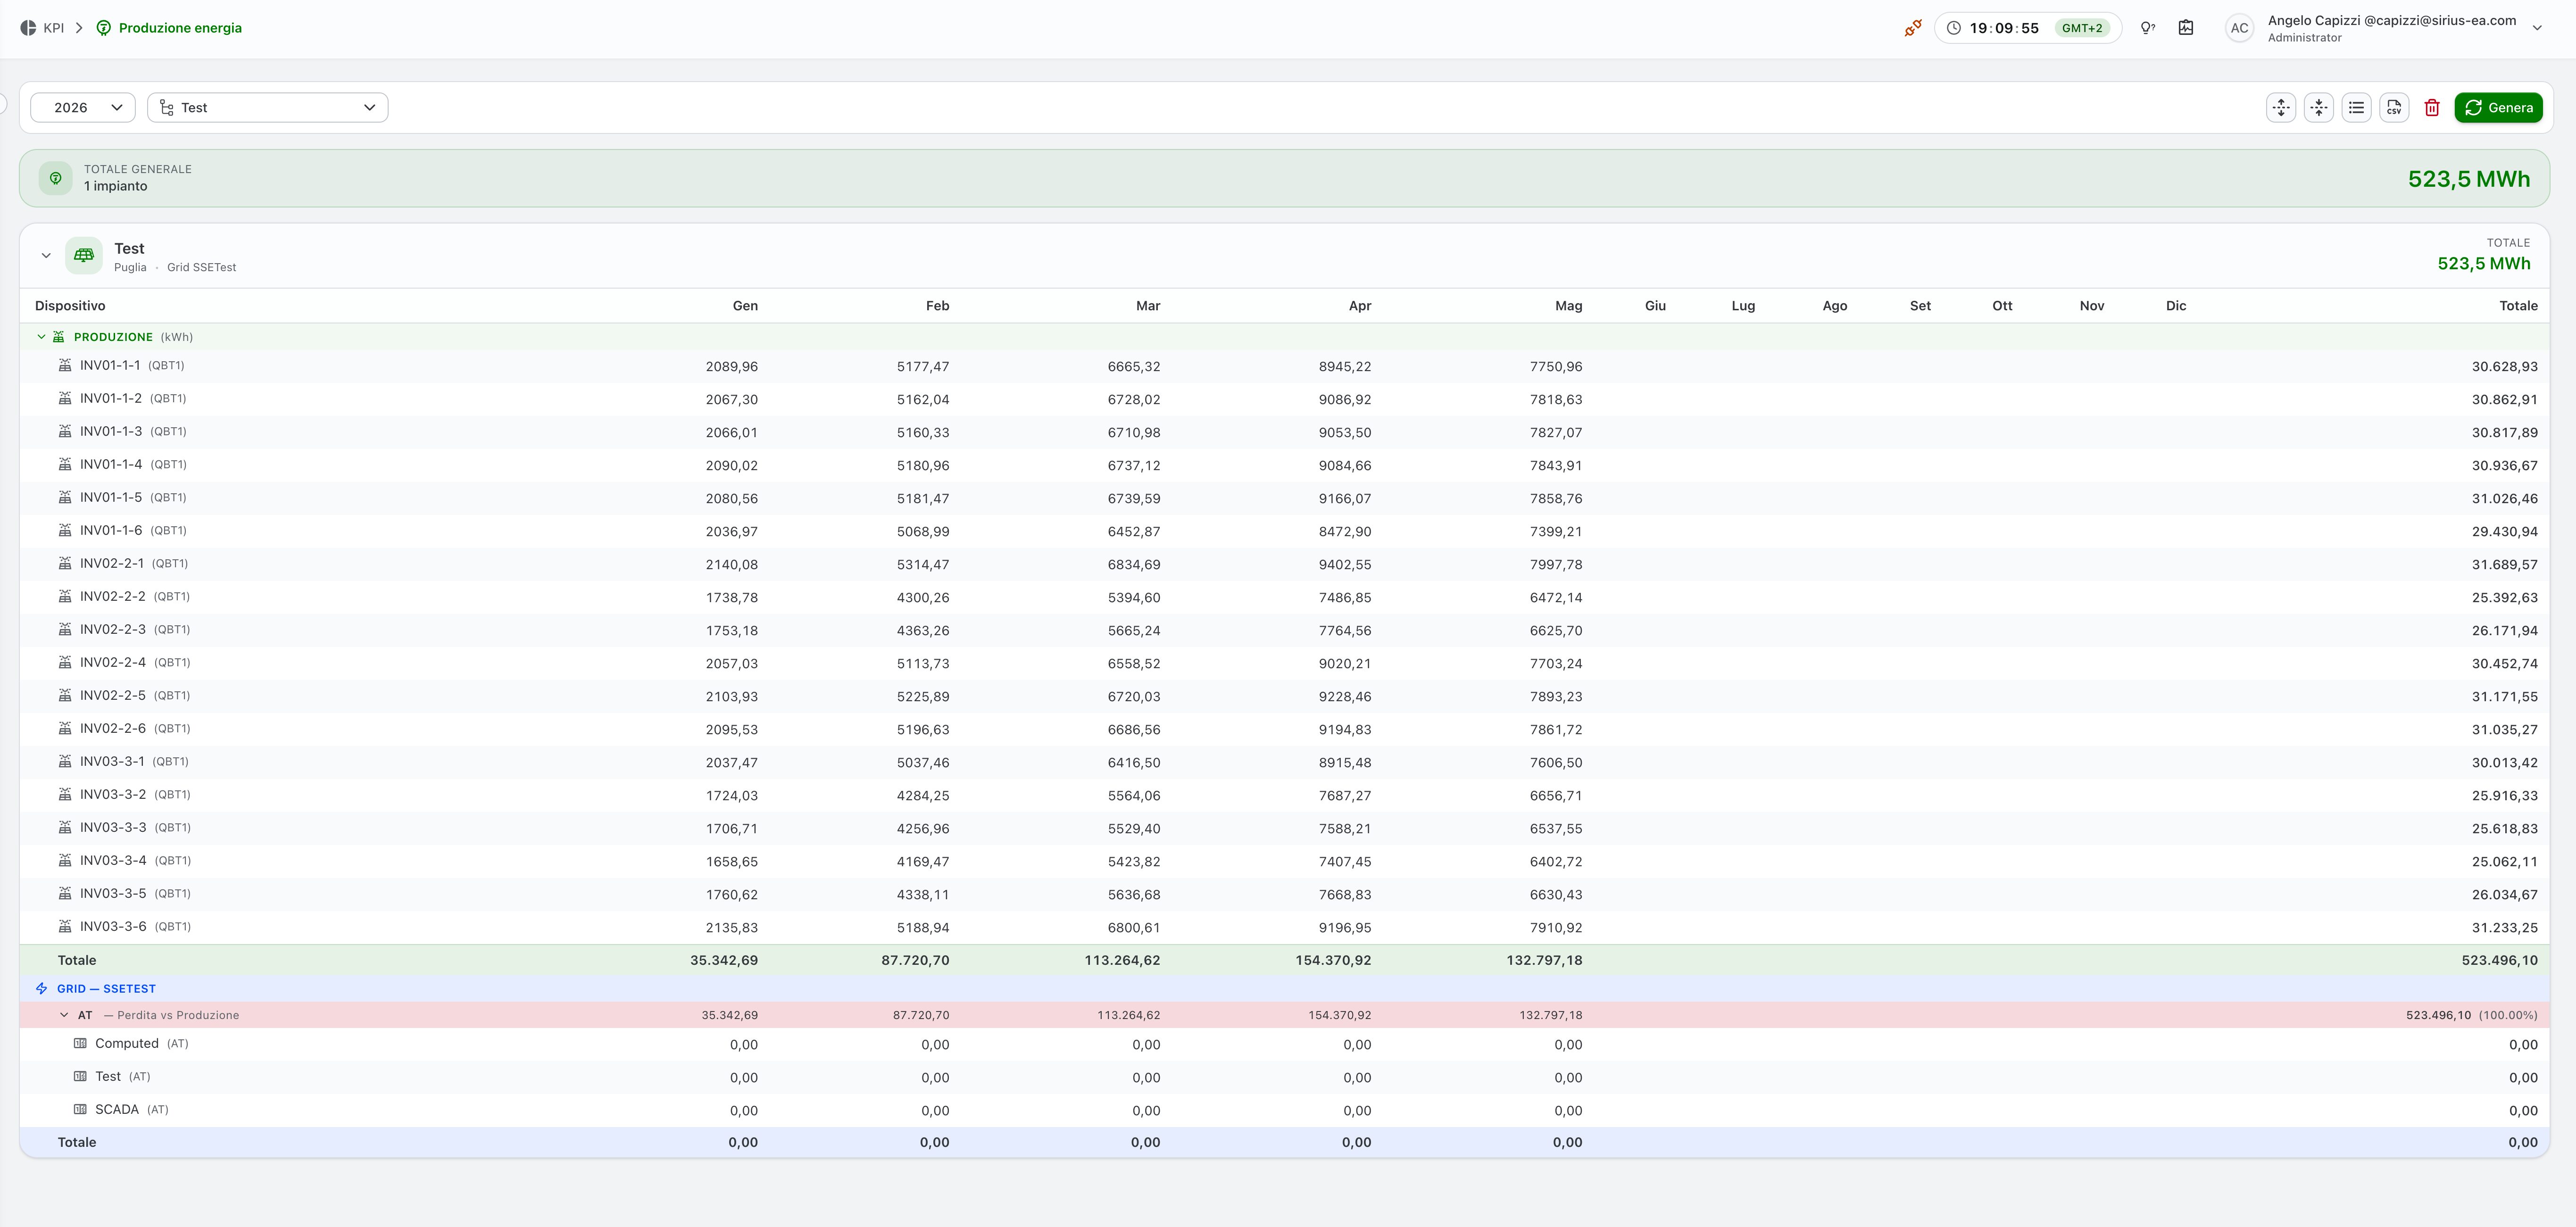Image resolution: width=2576 pixels, height=1227 pixels.
Task: Click the KPI breadcrumb link
Action: click(54, 28)
